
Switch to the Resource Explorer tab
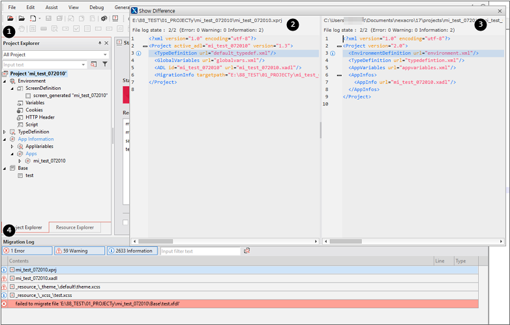[x=74, y=227]
